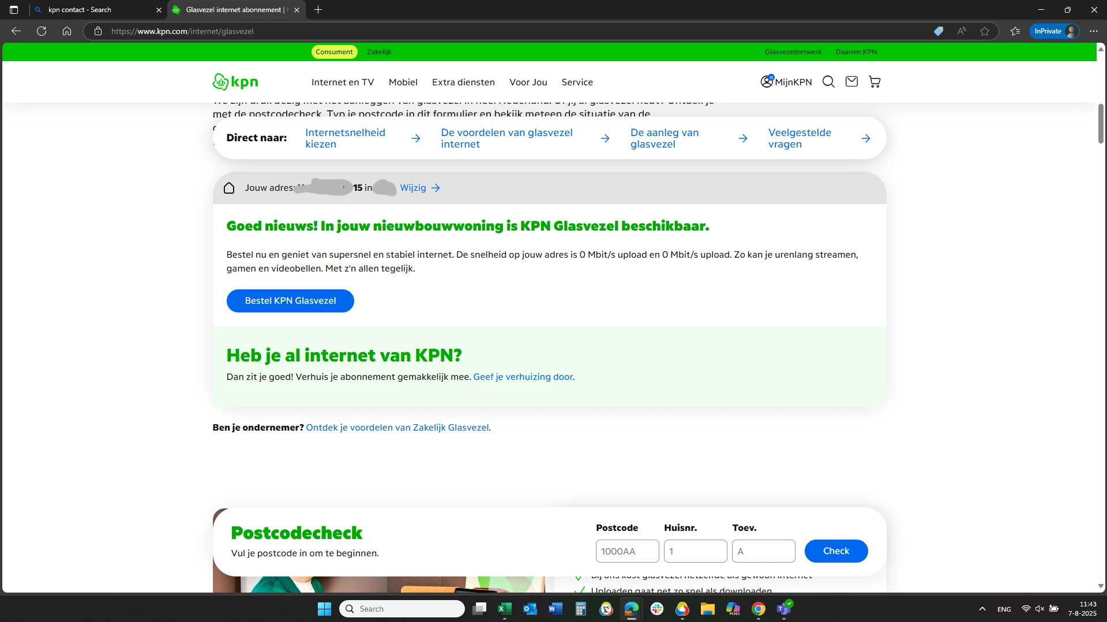This screenshot has height=622, width=1107.
Task: Focus the Toev. input field
Action: [x=763, y=551]
